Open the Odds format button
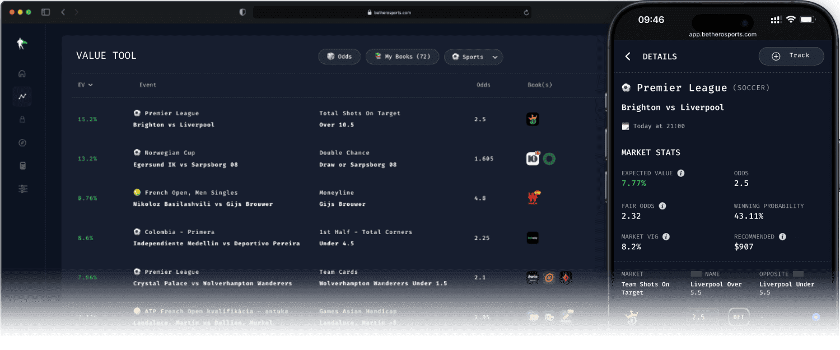The width and height of the screenshot is (840, 350). [339, 57]
